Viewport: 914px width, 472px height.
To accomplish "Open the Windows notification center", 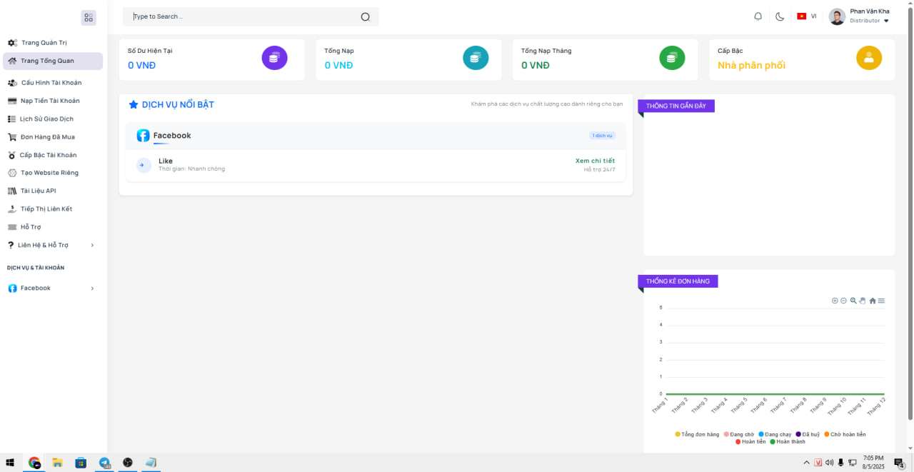I will [901, 463].
